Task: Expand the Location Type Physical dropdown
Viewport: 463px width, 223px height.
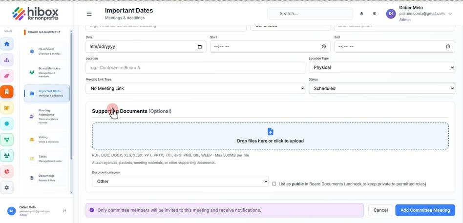Action: (x=382, y=67)
